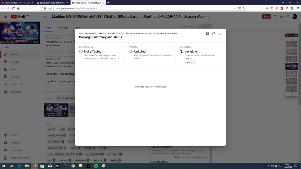301x169 pixels.
Task: Open a new browser tab
Action: click(x=108, y=3)
